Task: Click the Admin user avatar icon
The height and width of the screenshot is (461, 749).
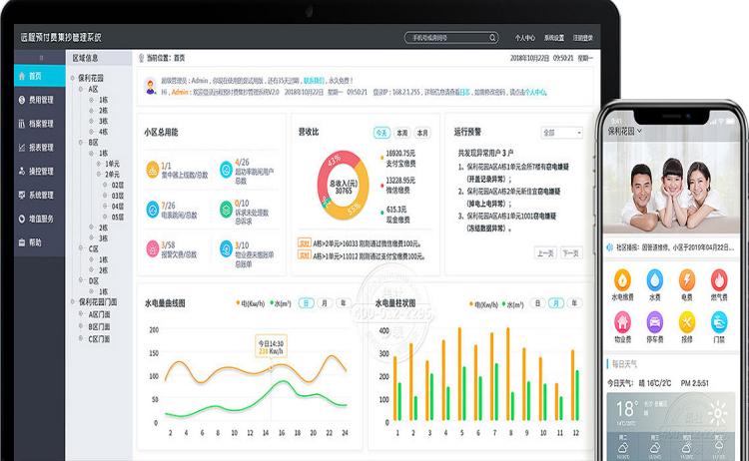Action: click(x=151, y=87)
